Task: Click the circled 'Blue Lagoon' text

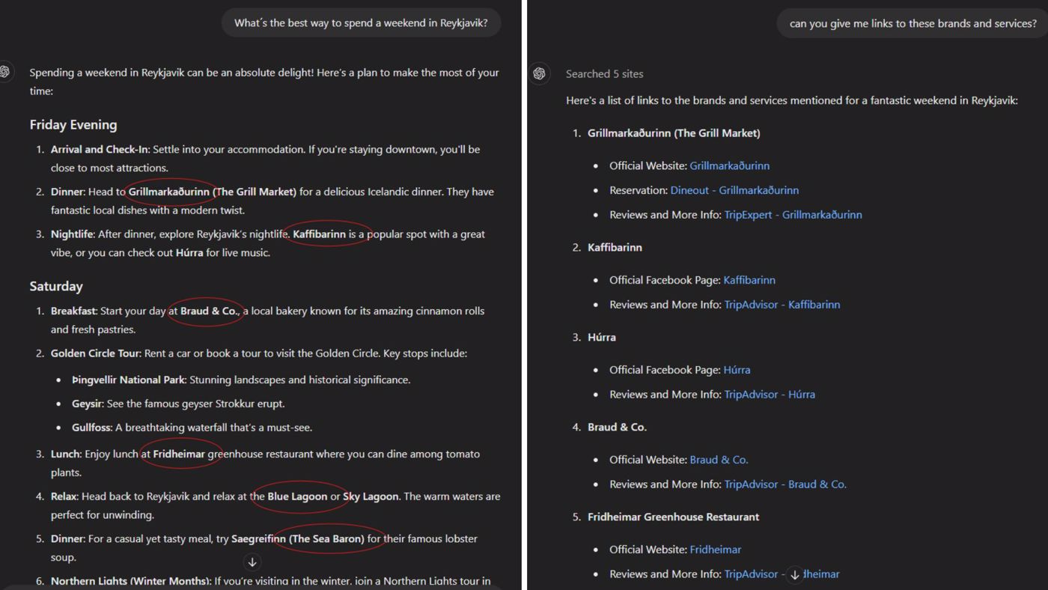Action: pos(297,496)
